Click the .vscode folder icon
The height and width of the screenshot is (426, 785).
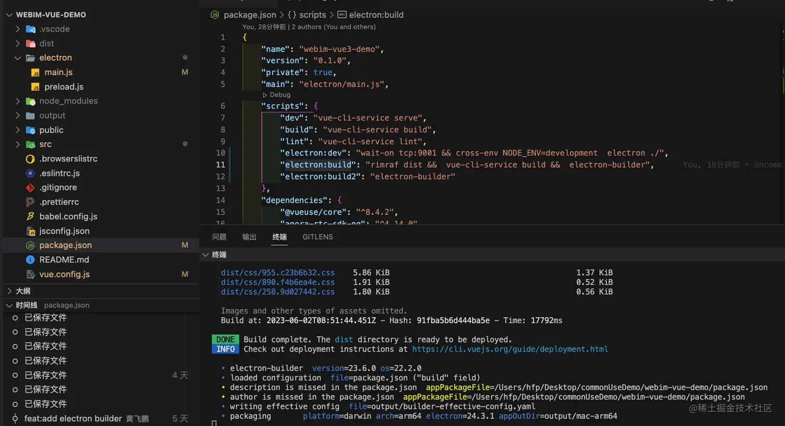[x=31, y=29]
